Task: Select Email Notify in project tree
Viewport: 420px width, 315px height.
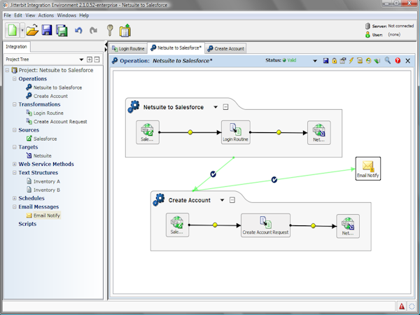Action: (43, 216)
